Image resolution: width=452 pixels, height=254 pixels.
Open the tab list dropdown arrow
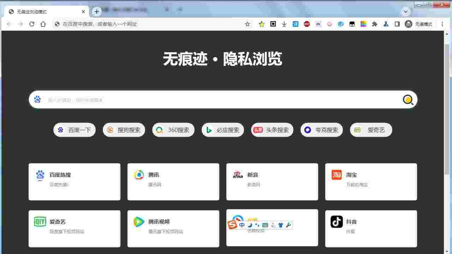pyautogui.click(x=405, y=12)
